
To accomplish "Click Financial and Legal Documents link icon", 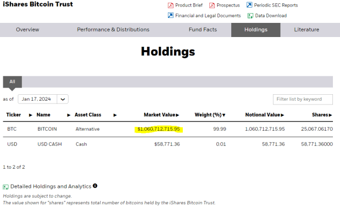I will pos(171,15).
